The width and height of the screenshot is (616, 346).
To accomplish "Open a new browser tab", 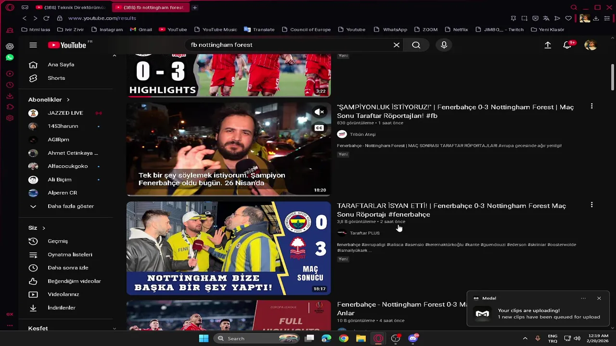I will [194, 7].
